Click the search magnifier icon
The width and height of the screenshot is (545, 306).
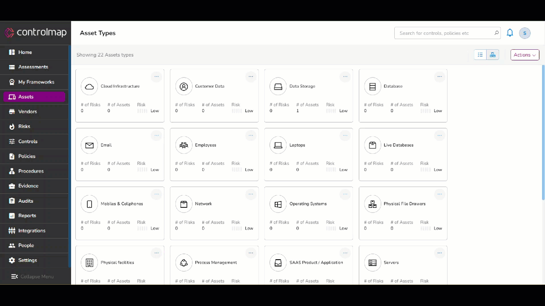(496, 33)
